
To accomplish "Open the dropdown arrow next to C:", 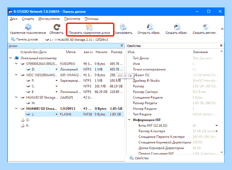I will click(x=57, y=86).
